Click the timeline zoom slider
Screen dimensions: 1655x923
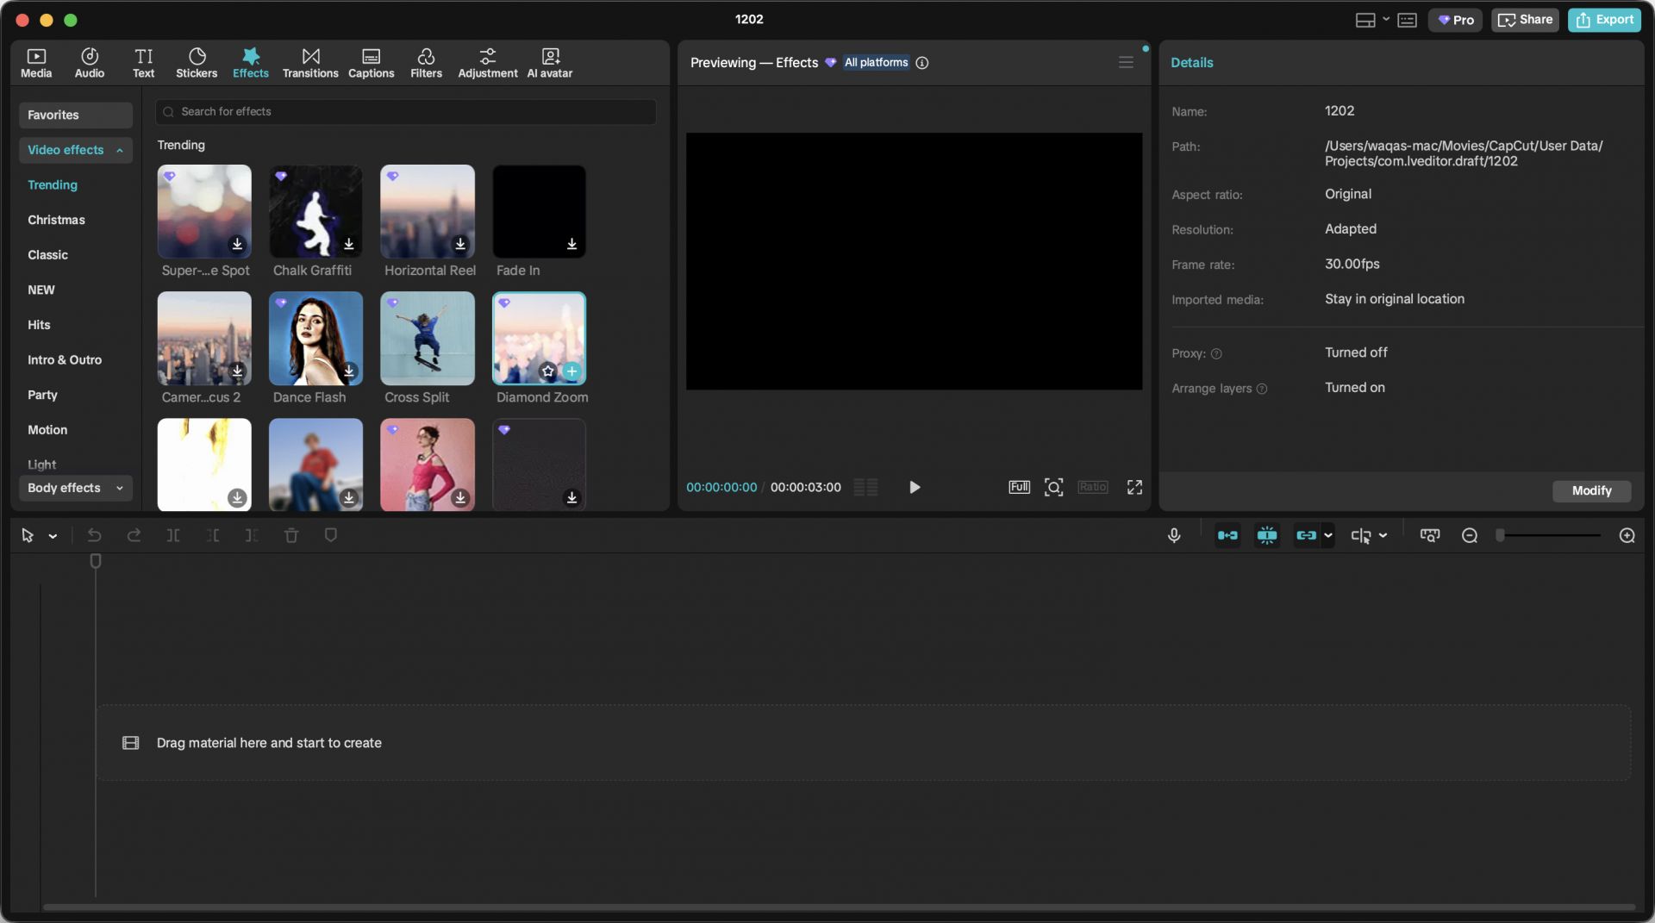click(x=1549, y=535)
